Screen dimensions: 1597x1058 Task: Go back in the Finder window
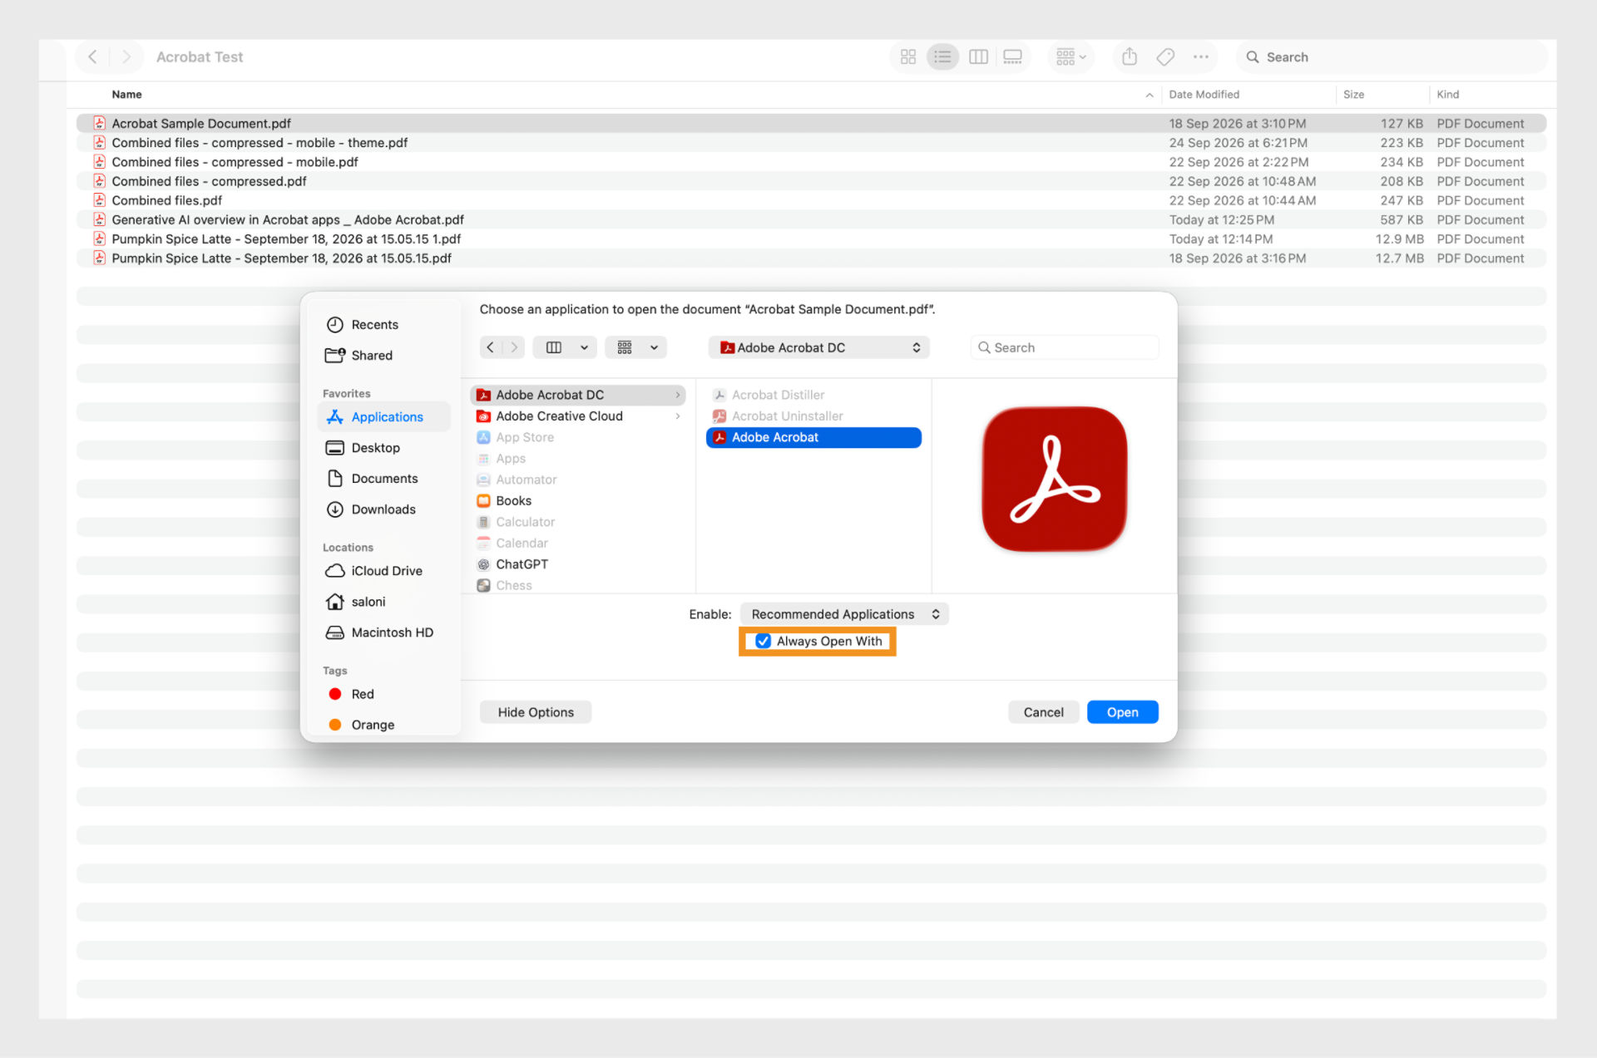tap(92, 57)
